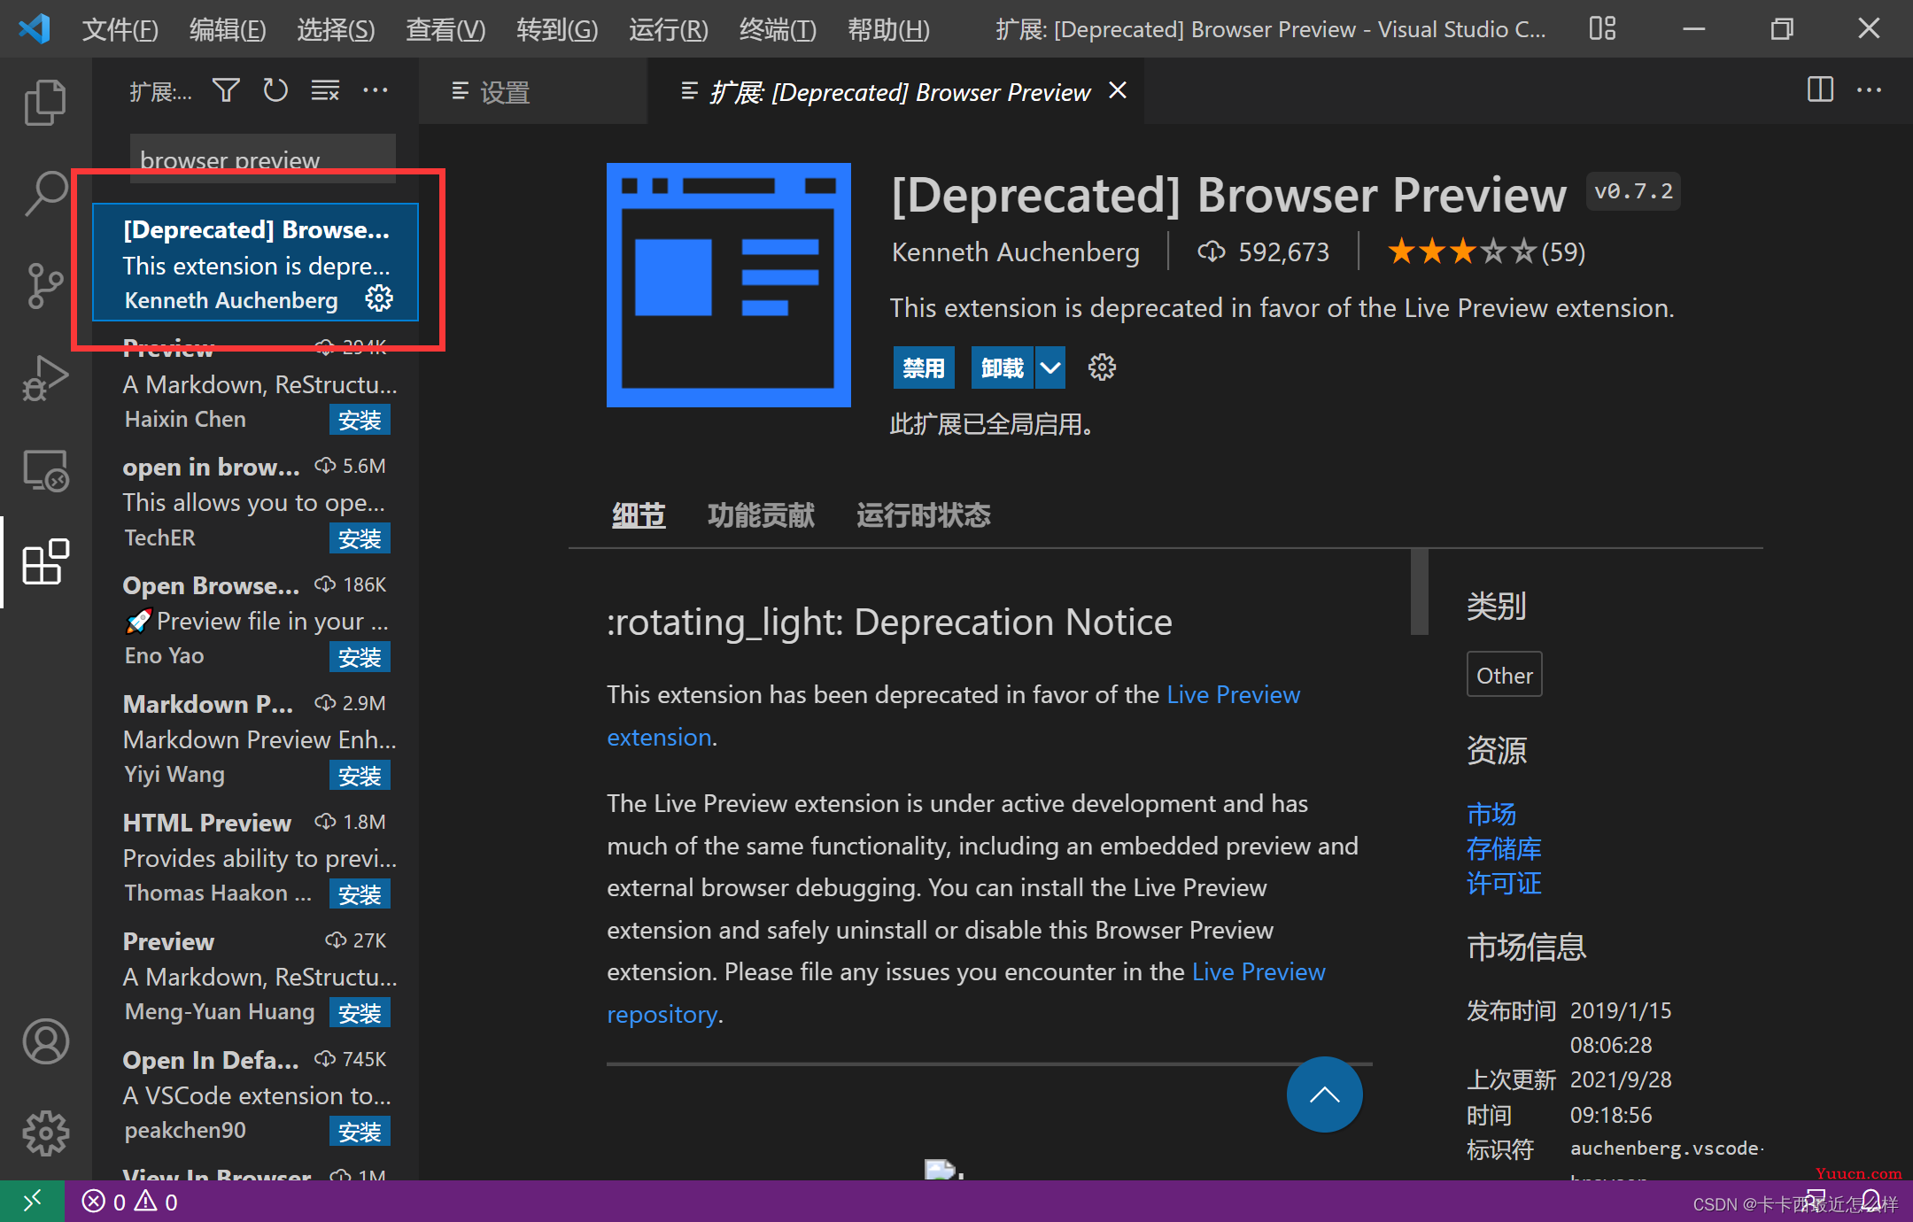The width and height of the screenshot is (1913, 1222).
Task: Open the Extensions view icon
Action: (45, 561)
